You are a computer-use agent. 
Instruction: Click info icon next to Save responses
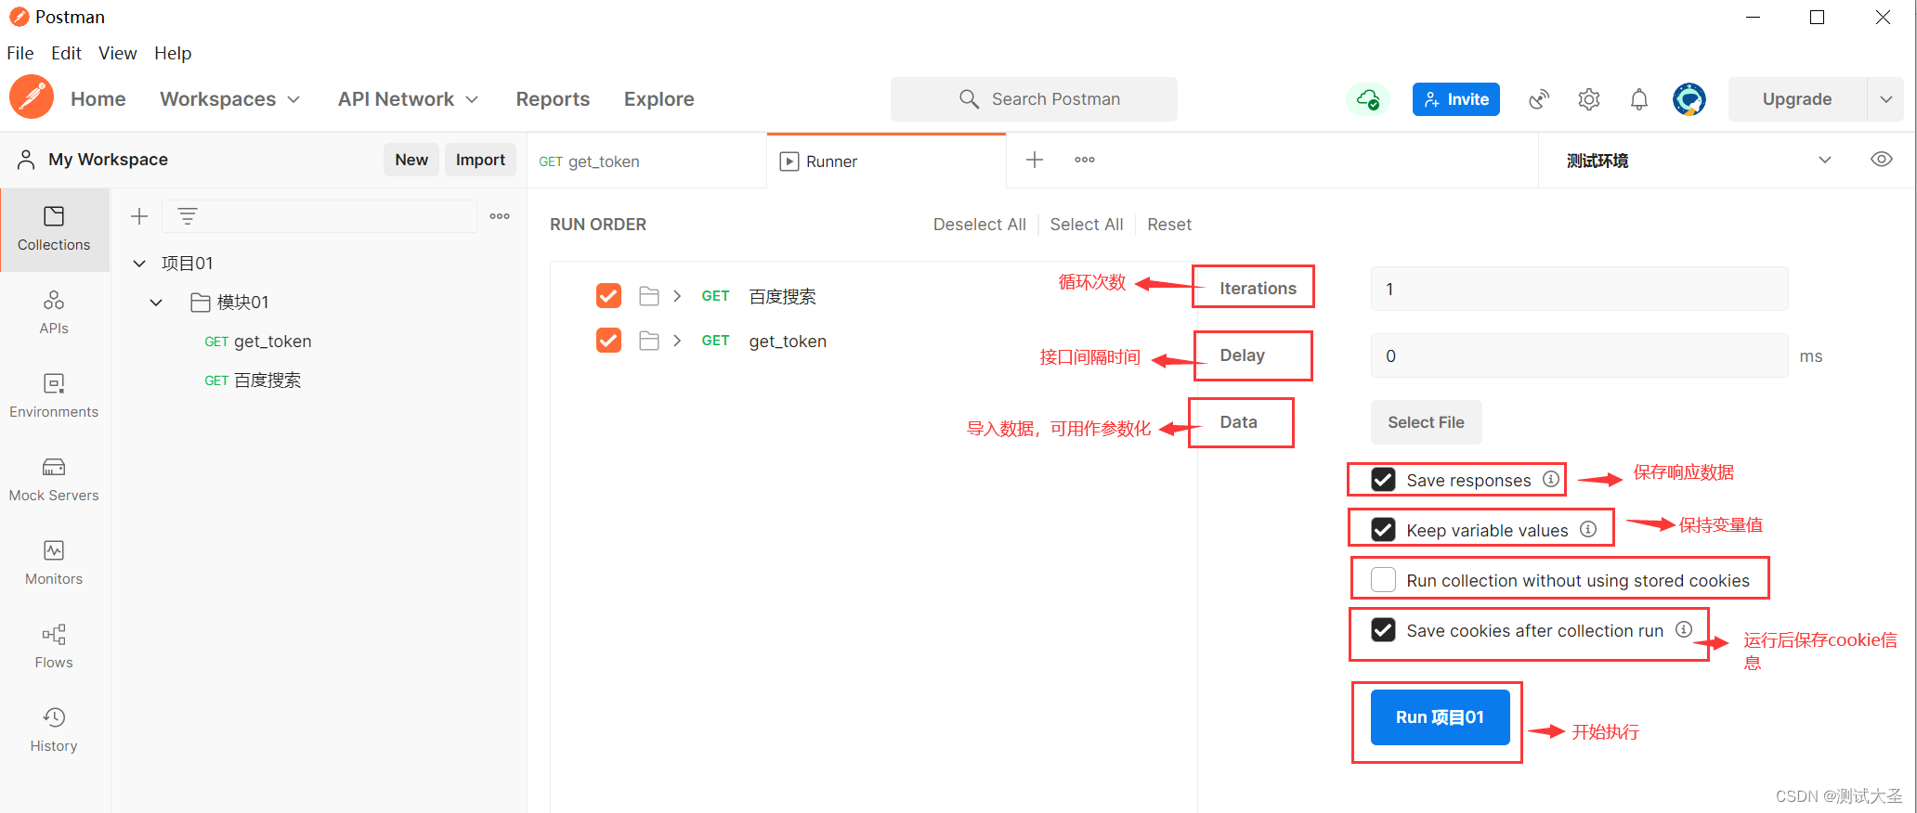[x=1551, y=479]
